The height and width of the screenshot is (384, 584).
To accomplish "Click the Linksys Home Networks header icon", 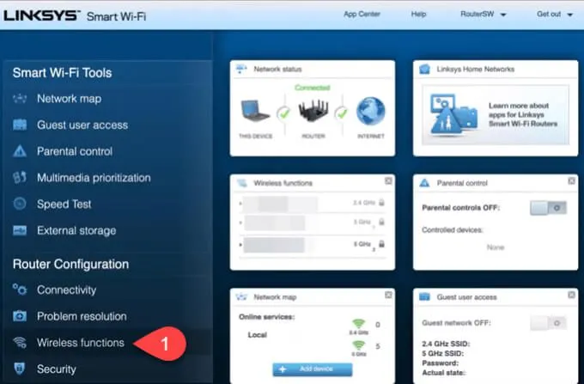I will [424, 70].
